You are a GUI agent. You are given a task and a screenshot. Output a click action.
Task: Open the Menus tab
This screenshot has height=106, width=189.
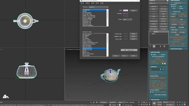(97, 3)
